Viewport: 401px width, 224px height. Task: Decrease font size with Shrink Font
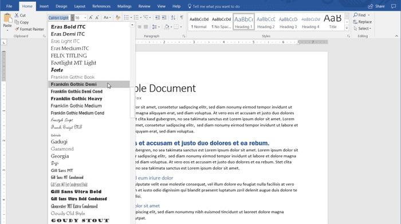tap(97, 18)
